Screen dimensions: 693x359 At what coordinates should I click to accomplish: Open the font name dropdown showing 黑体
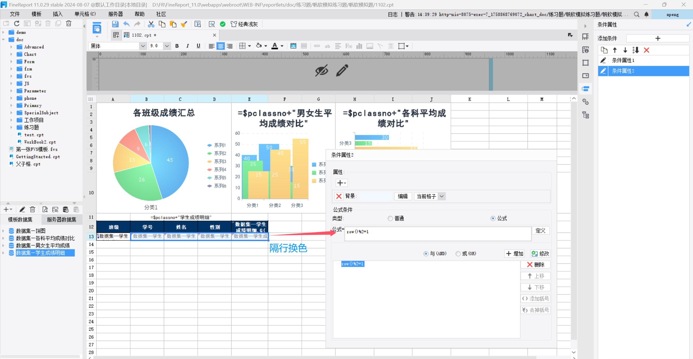tap(143, 46)
